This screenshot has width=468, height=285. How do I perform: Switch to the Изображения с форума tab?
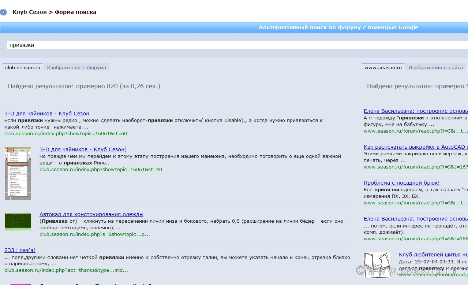(76, 67)
